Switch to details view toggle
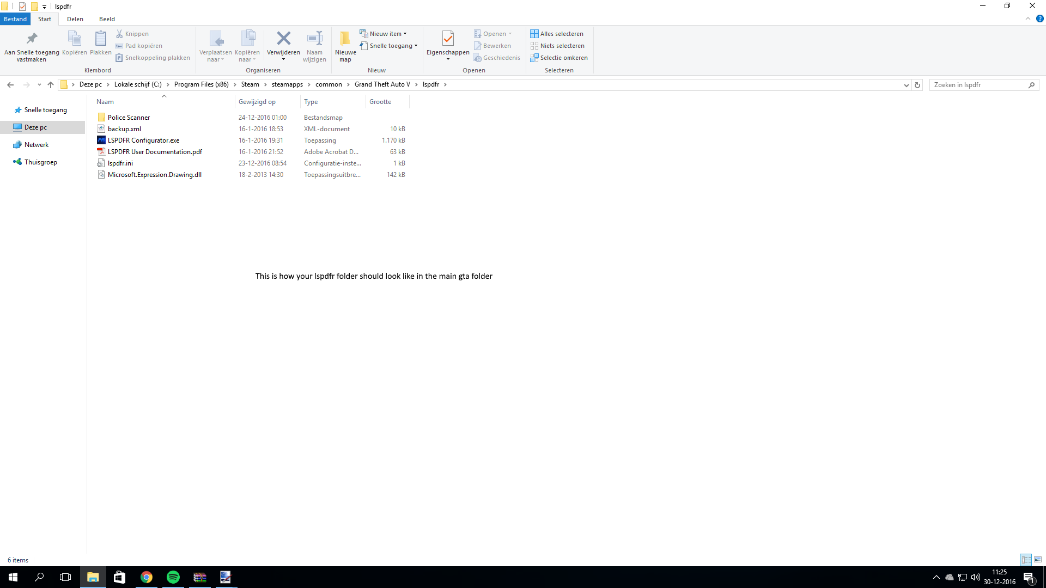 coord(1026,560)
